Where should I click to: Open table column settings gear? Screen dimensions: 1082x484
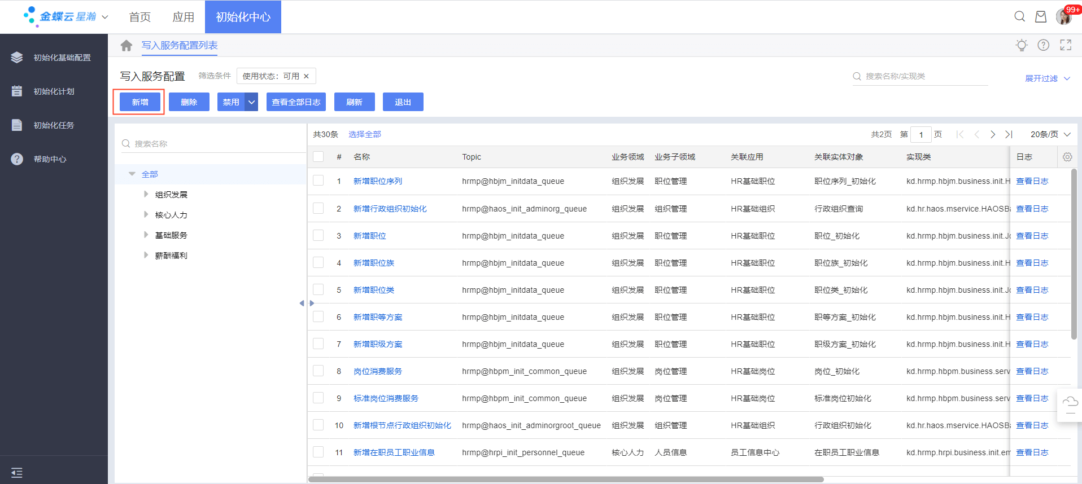coord(1067,157)
